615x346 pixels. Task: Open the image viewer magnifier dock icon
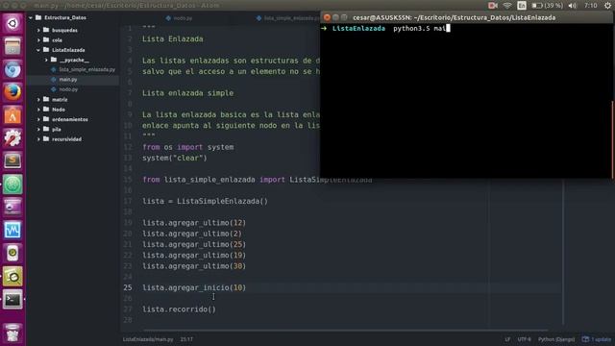12,277
